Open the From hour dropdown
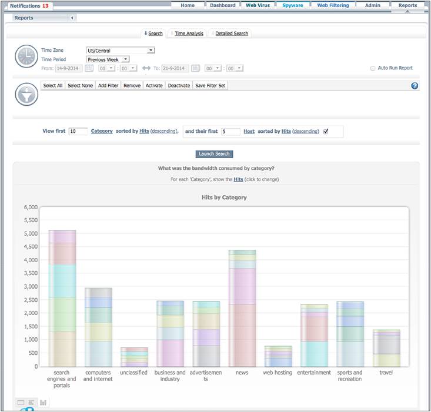The height and width of the screenshot is (412, 431). pos(106,68)
